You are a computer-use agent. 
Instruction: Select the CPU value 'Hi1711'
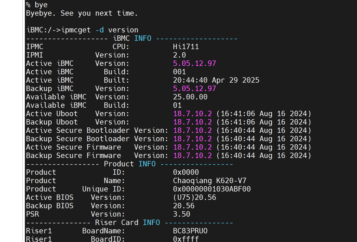coord(186,47)
